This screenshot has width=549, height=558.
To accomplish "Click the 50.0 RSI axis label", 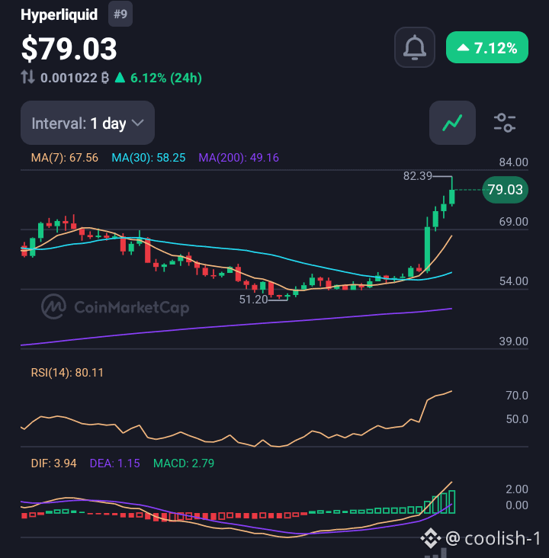I will (x=517, y=418).
